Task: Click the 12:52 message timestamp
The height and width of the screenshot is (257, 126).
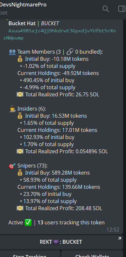Action: point(113,230)
